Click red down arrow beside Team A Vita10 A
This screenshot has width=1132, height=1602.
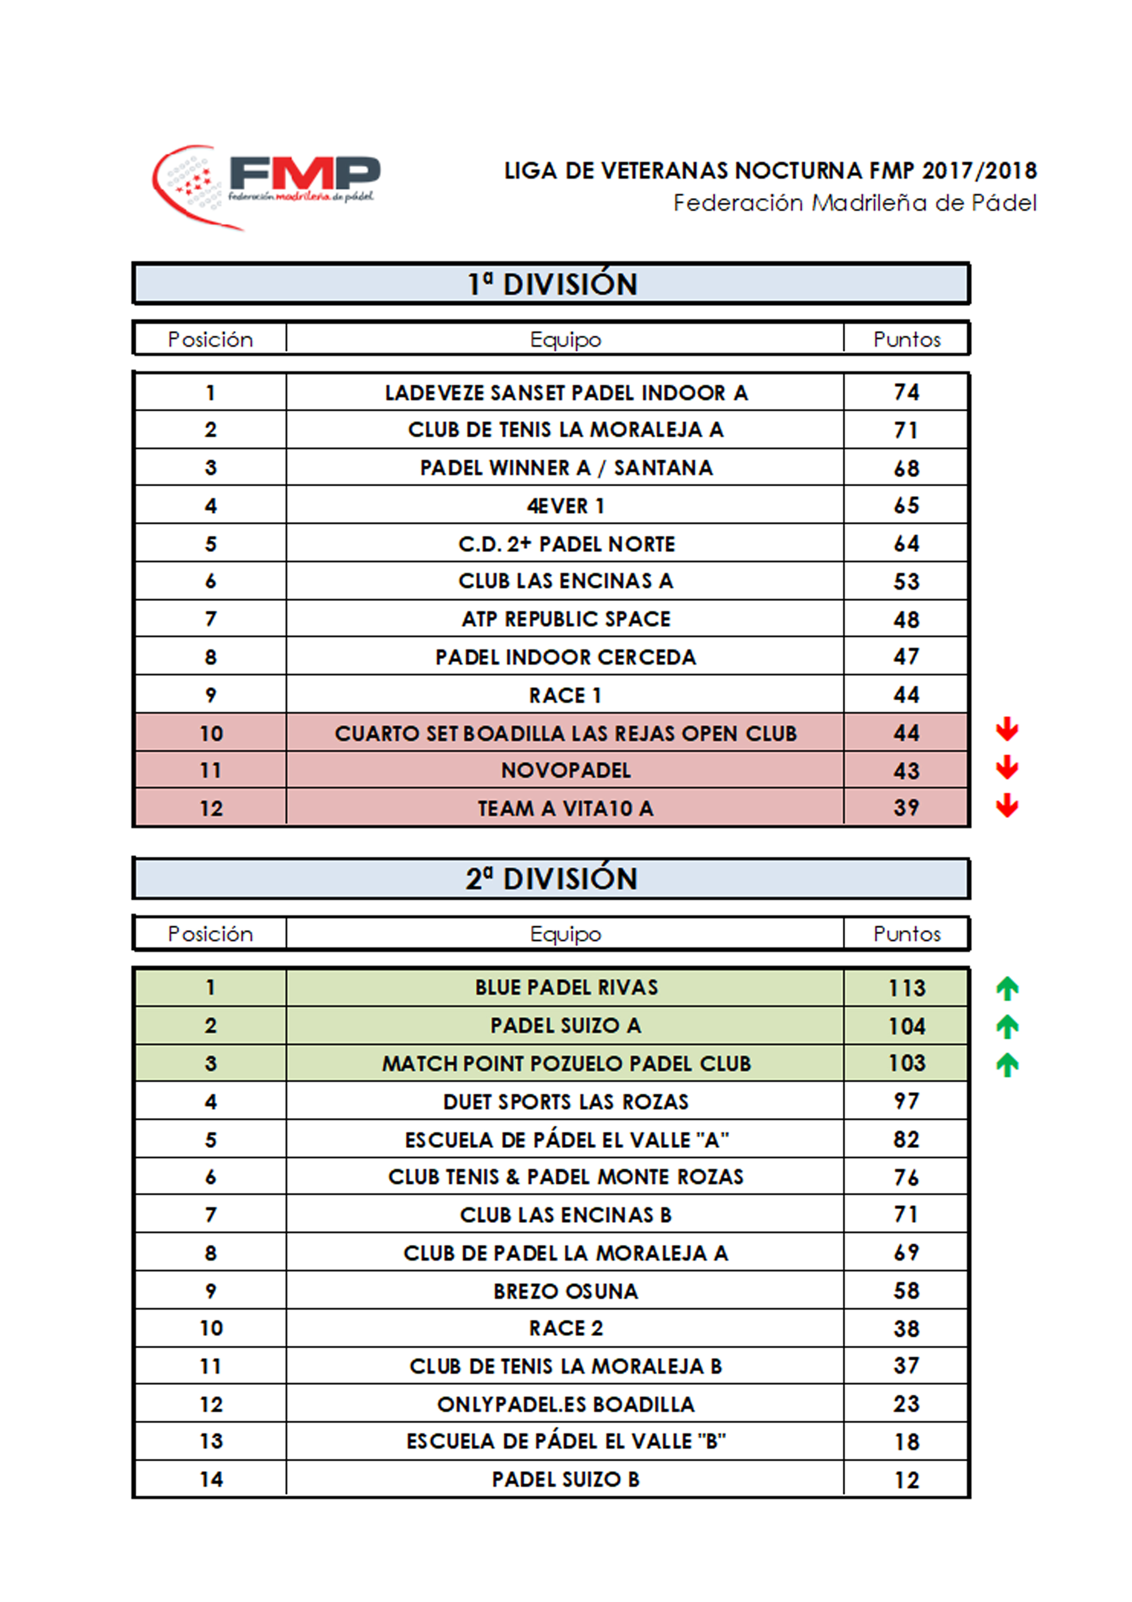[1006, 805]
